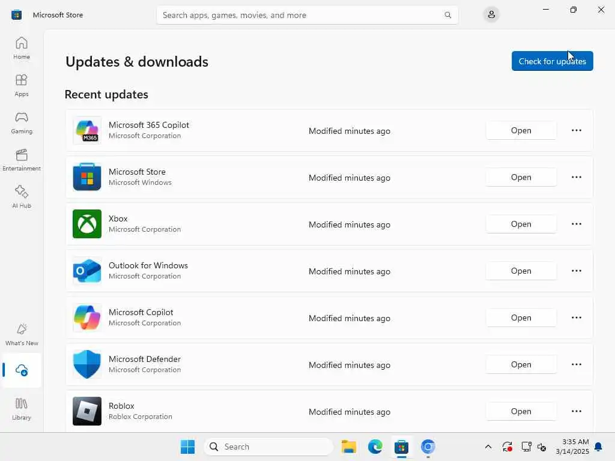Click the user profile account icon

[x=491, y=15]
